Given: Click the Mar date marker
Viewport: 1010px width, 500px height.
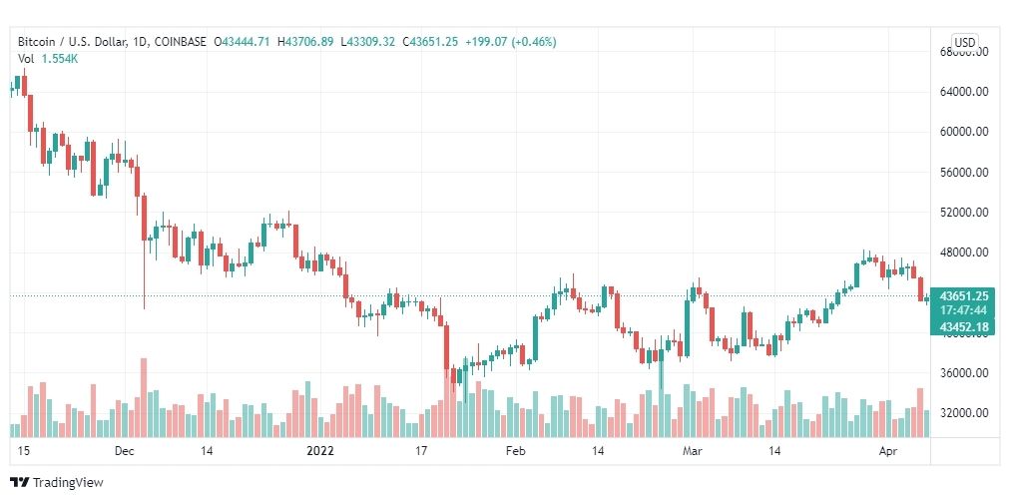Looking at the screenshot, I should (693, 451).
